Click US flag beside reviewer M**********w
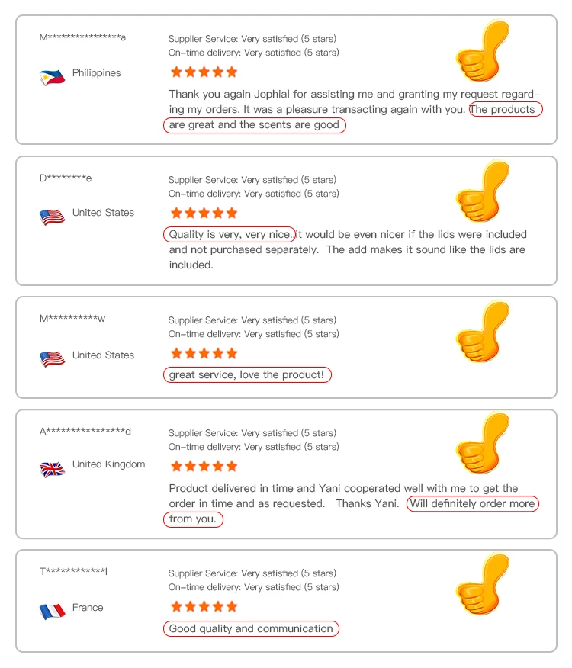The width and height of the screenshot is (572, 668). click(x=52, y=358)
